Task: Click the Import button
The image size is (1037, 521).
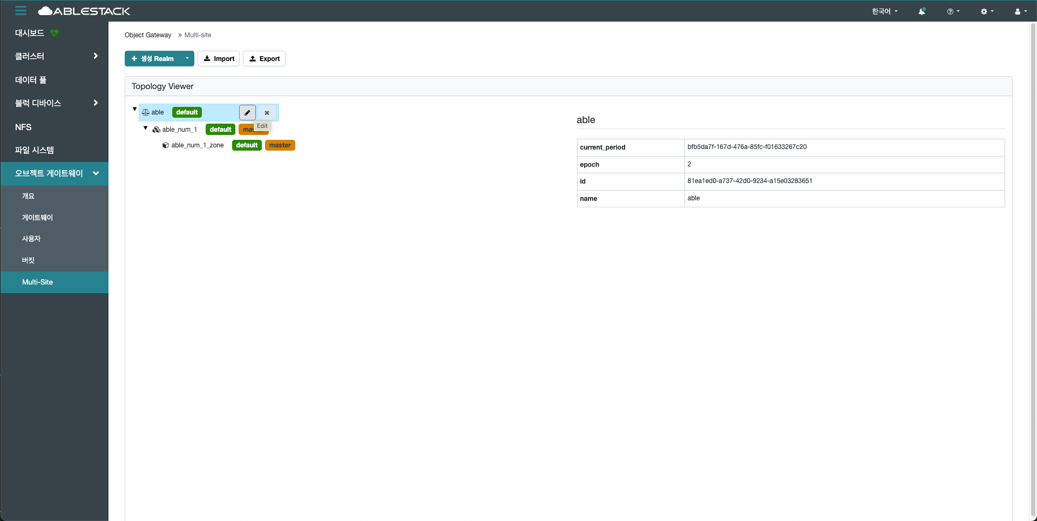Action: [219, 59]
